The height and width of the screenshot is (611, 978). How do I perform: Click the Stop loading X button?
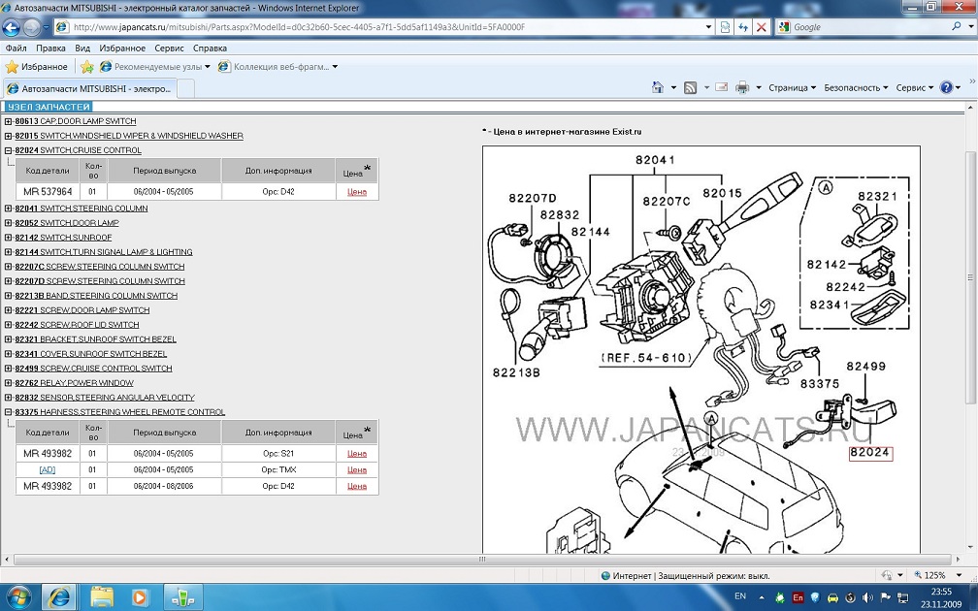point(761,27)
